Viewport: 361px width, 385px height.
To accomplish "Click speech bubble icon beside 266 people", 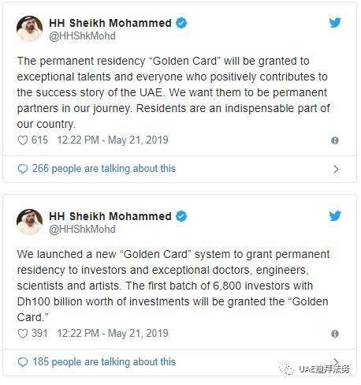I will 23,169.
